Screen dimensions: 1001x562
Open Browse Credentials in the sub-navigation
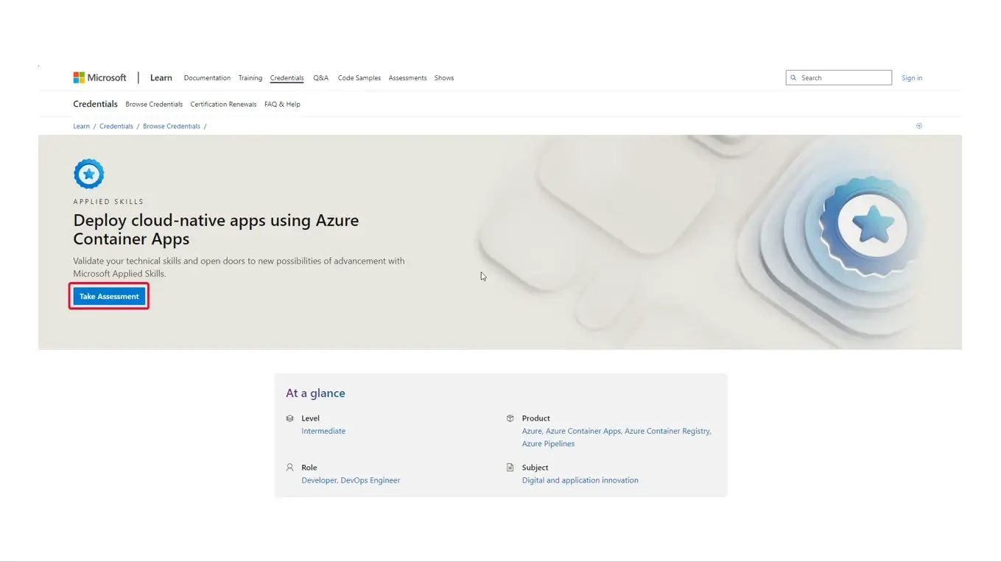(x=154, y=105)
